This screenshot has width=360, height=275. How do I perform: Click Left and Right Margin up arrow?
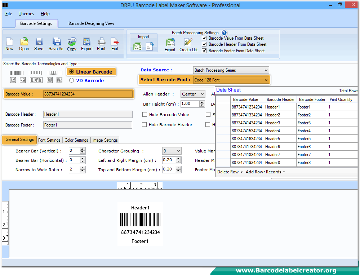tap(178, 158)
